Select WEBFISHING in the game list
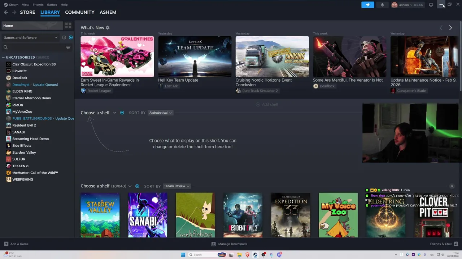Viewport: 462px width, 259px height. [x=23, y=180]
